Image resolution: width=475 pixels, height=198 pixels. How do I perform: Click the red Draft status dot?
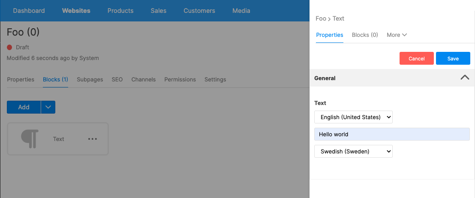coord(9,47)
